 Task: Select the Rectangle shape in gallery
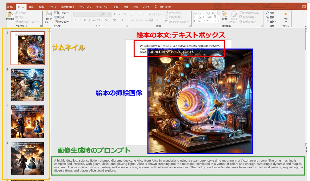point(211,13)
